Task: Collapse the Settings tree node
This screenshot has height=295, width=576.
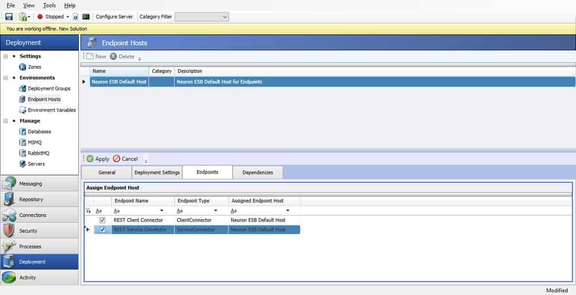Action: tap(6, 56)
